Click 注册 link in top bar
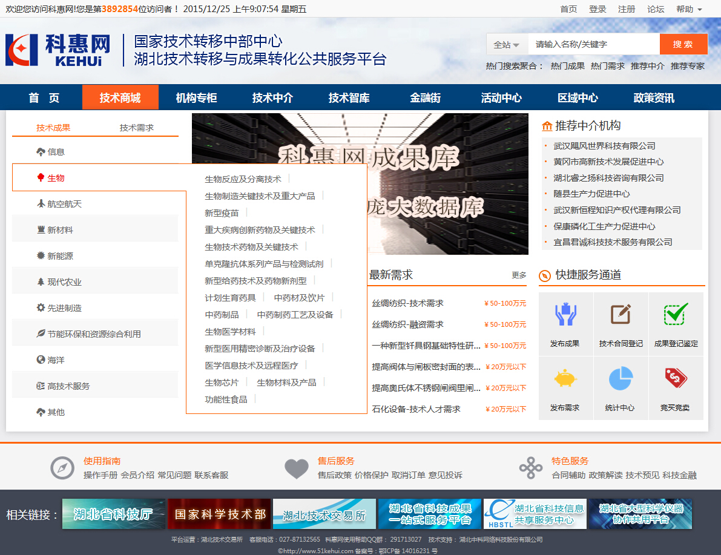Screen dimensions: 721x555 627,9
